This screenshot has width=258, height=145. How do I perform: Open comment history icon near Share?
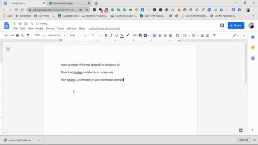pyautogui.click(x=222, y=25)
